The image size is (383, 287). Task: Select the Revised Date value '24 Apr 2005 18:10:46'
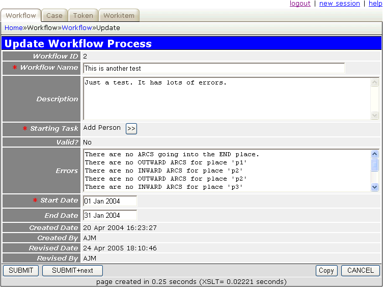120,248
